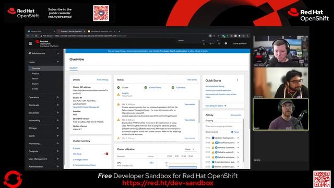334x188 pixels.
Task: Click info icon on Updated Deployment event
Action: tap(213, 138)
